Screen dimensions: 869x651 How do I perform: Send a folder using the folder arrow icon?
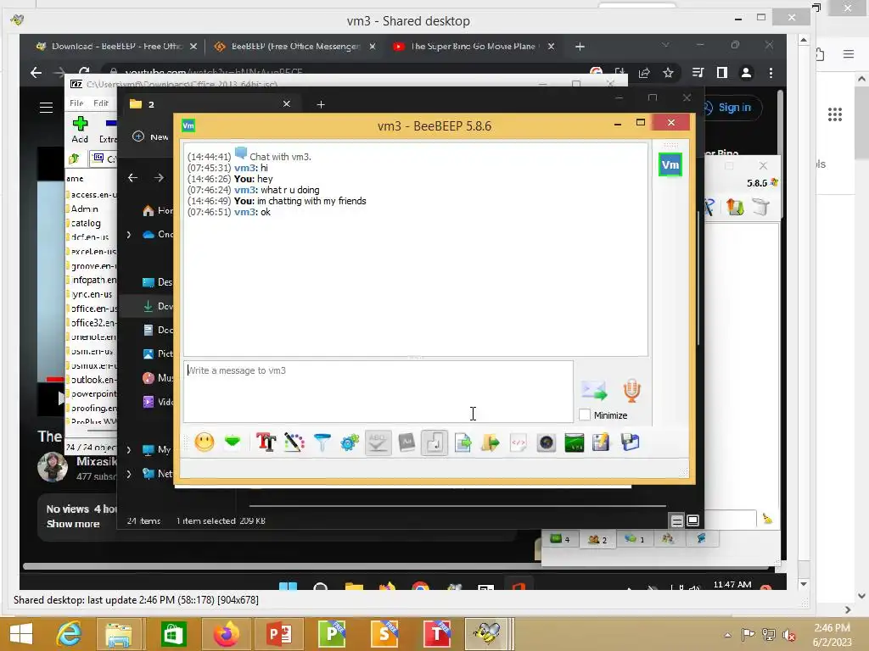491,442
